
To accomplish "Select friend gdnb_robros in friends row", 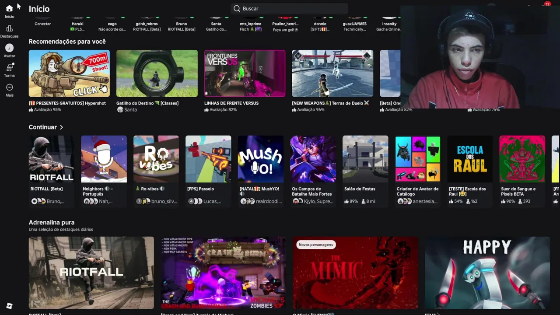I will [147, 24].
